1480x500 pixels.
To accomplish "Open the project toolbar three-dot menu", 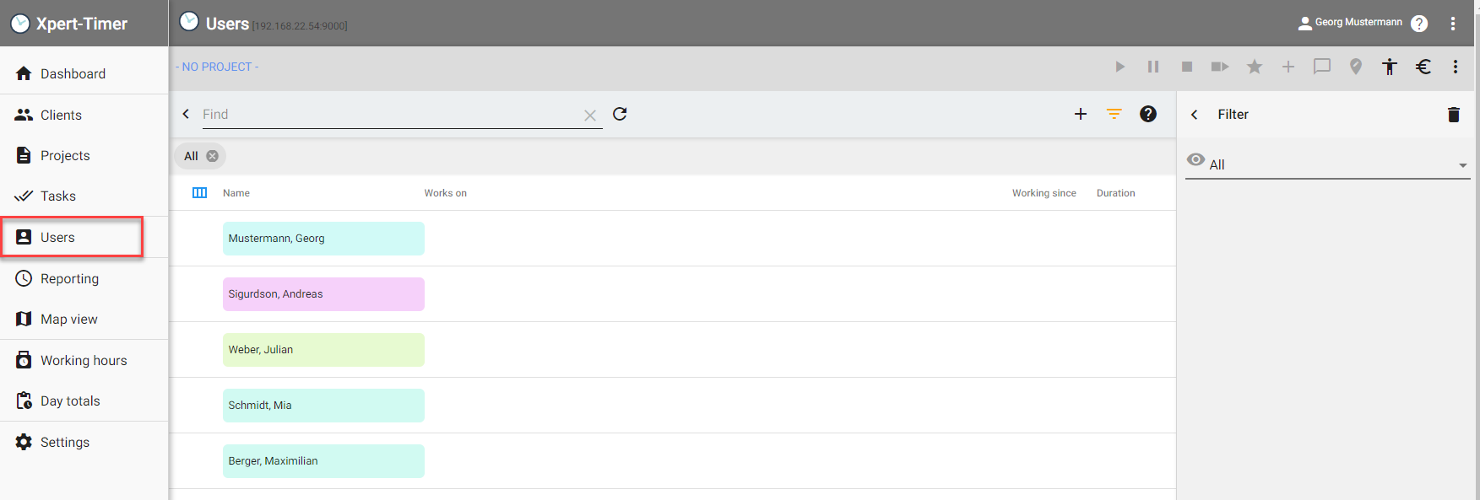I will coord(1456,67).
